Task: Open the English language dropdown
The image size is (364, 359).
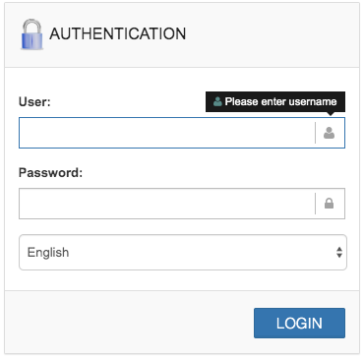Action: pos(183,253)
